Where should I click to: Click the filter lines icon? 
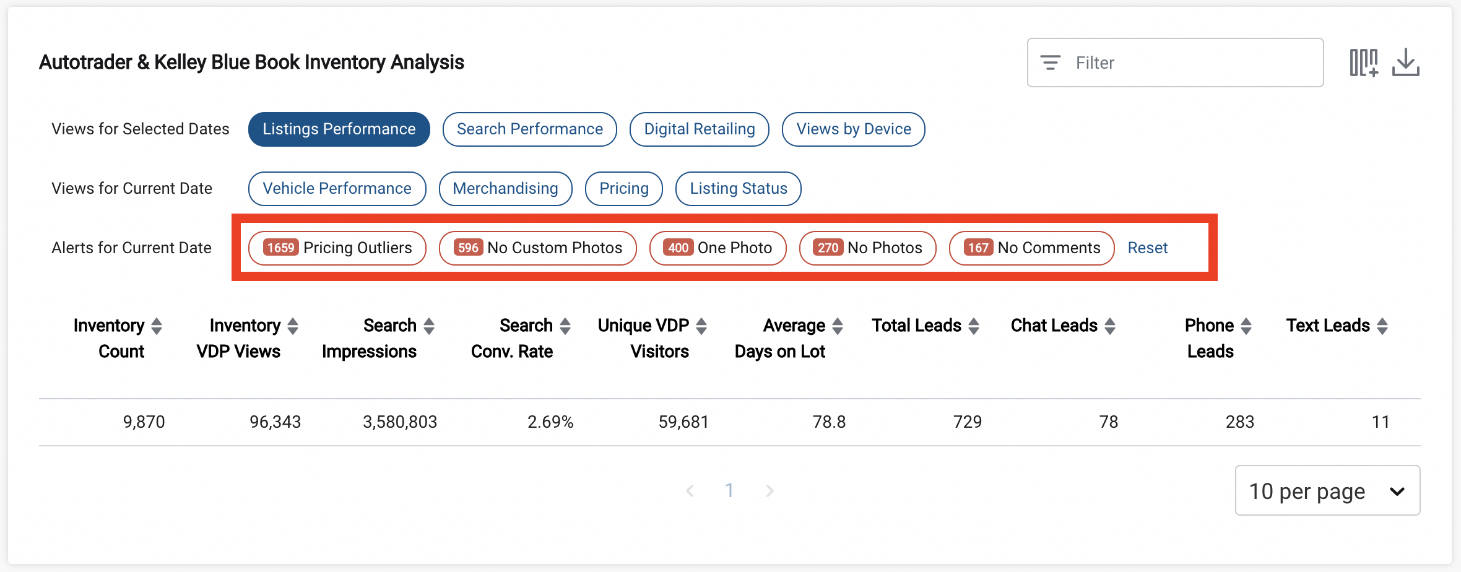coord(1051,63)
